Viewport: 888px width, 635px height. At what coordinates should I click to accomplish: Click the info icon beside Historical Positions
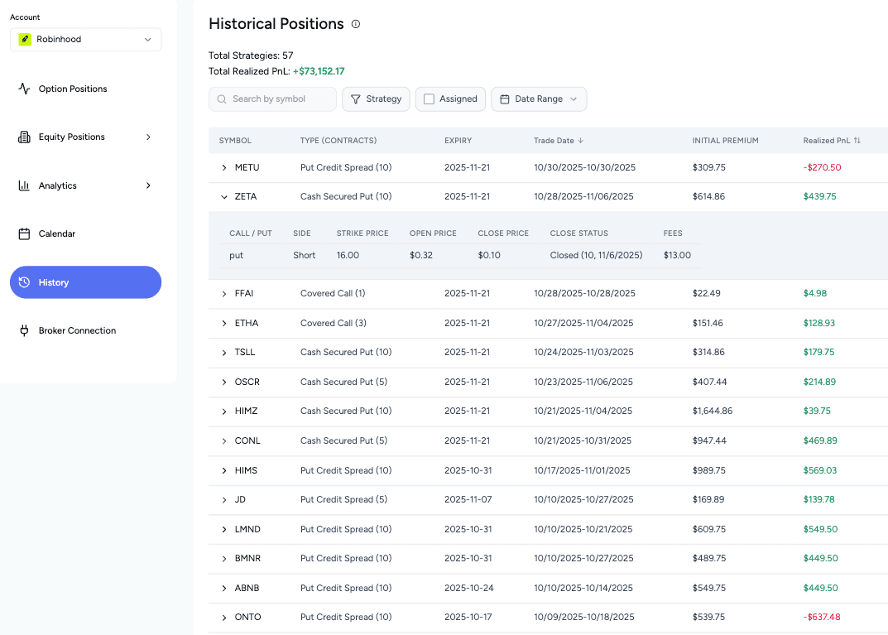(x=355, y=24)
